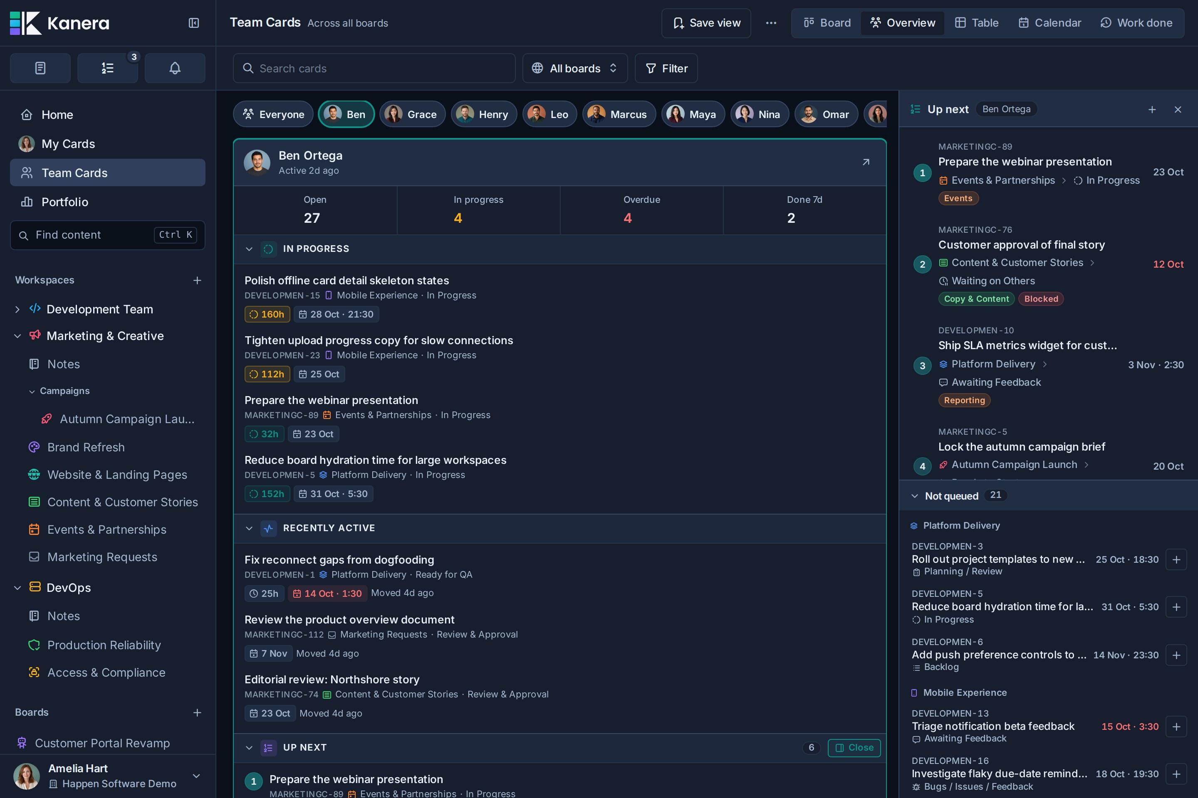Queue 'Investigate flaky due-date remind...' card with plus
The height and width of the screenshot is (798, 1198).
[x=1176, y=774]
